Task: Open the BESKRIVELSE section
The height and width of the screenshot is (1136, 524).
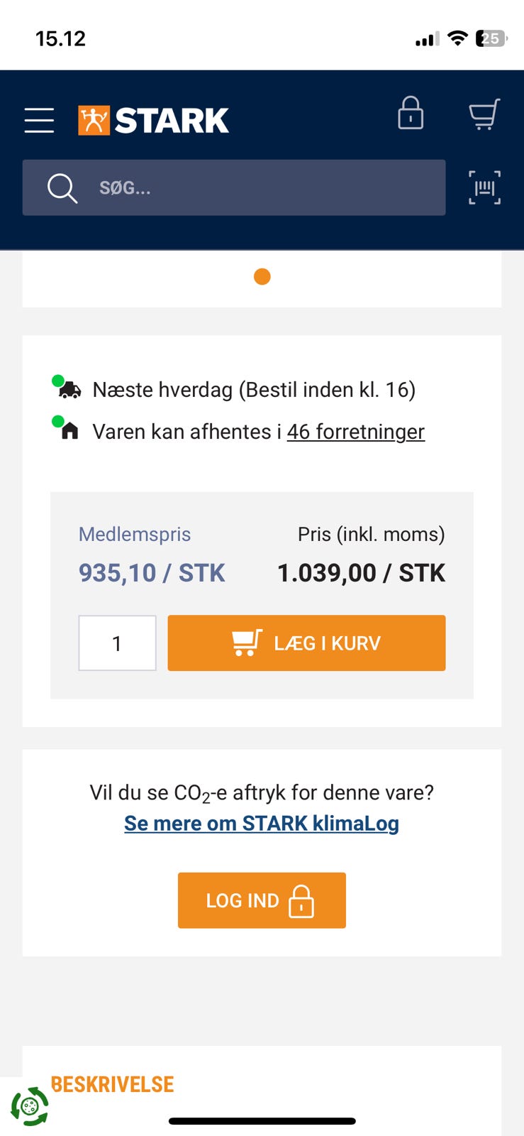Action: (113, 1084)
